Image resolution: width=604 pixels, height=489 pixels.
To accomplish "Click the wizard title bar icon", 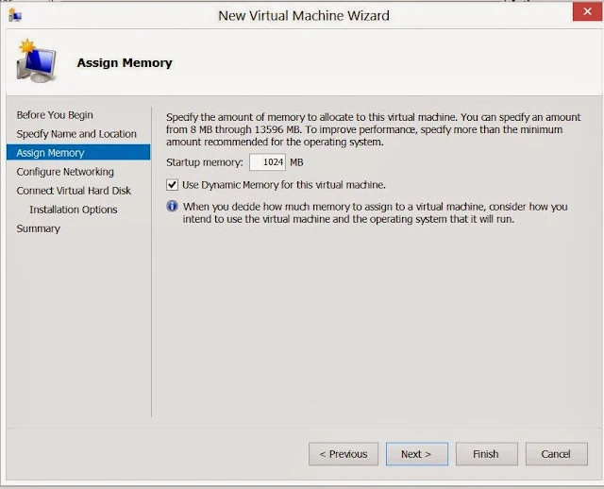I will [15, 15].
